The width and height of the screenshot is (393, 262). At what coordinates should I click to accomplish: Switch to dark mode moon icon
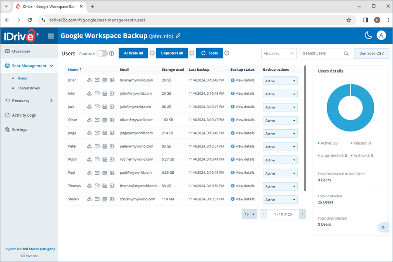coord(368,35)
